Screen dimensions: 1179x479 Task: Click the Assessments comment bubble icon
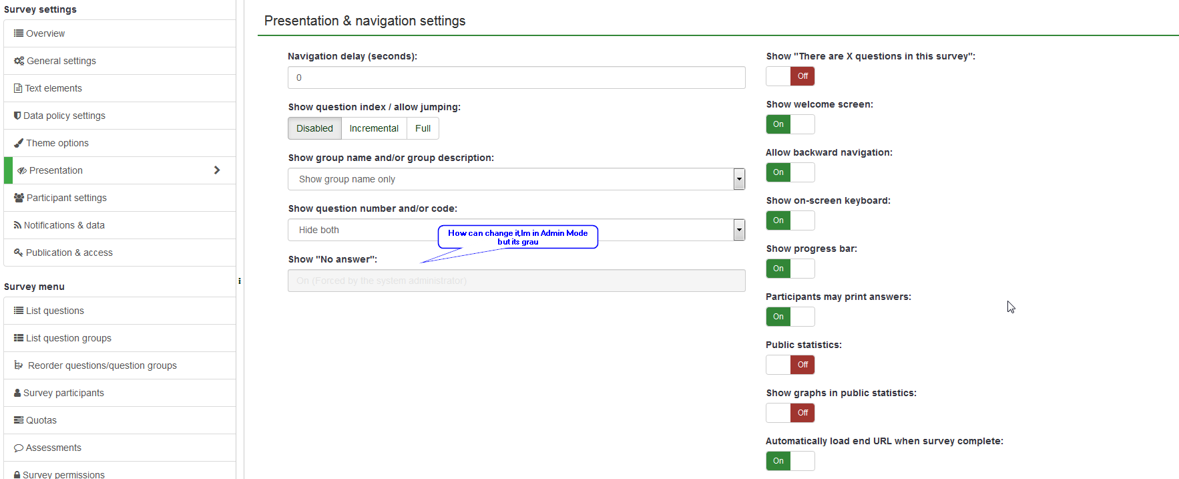pos(19,448)
